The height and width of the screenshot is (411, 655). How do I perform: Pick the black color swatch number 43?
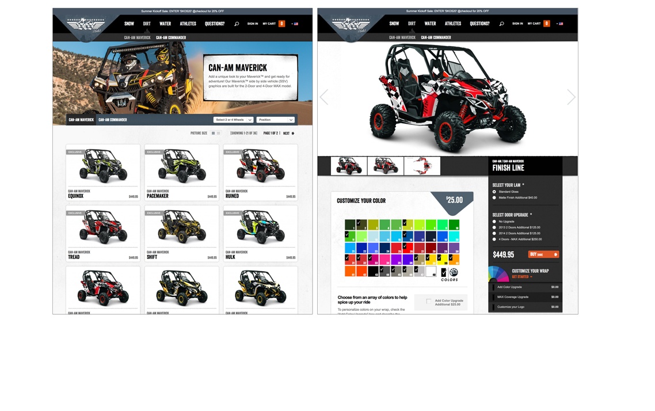pos(374,271)
